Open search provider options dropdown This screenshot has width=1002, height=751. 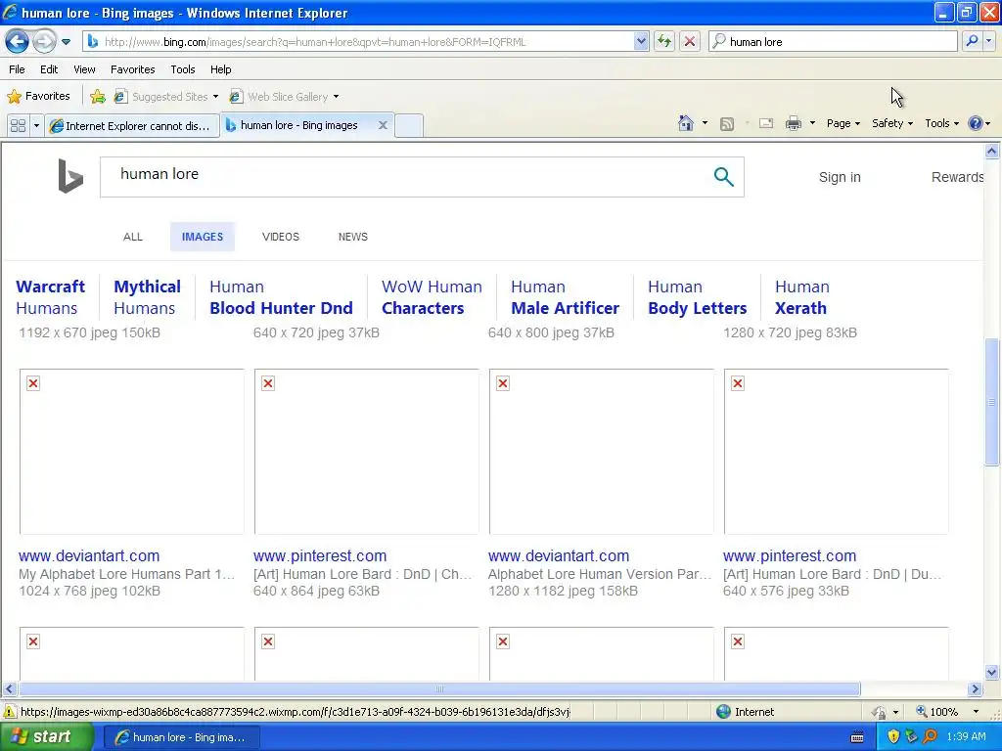[989, 42]
